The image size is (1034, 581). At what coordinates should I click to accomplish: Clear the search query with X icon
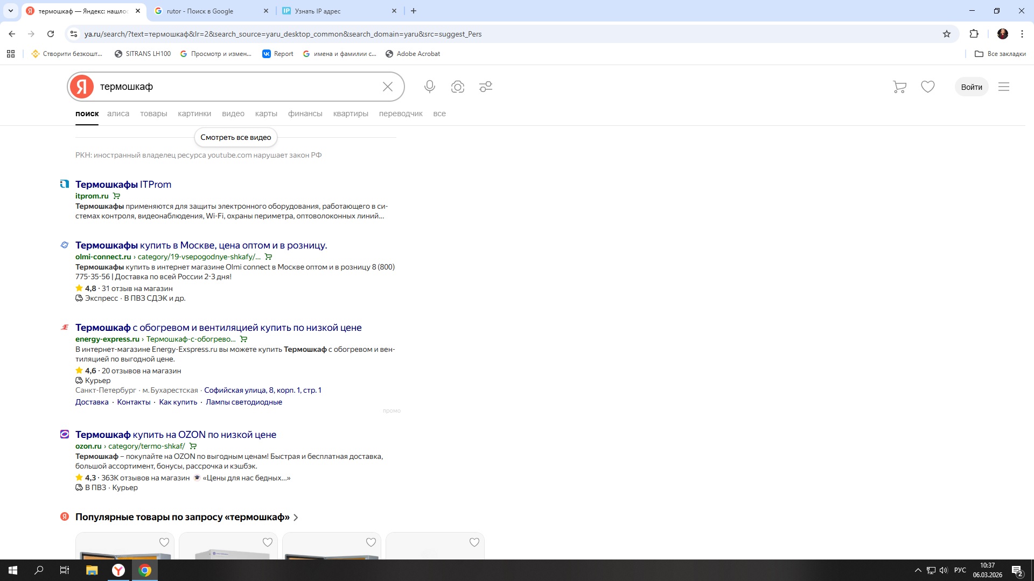point(387,87)
